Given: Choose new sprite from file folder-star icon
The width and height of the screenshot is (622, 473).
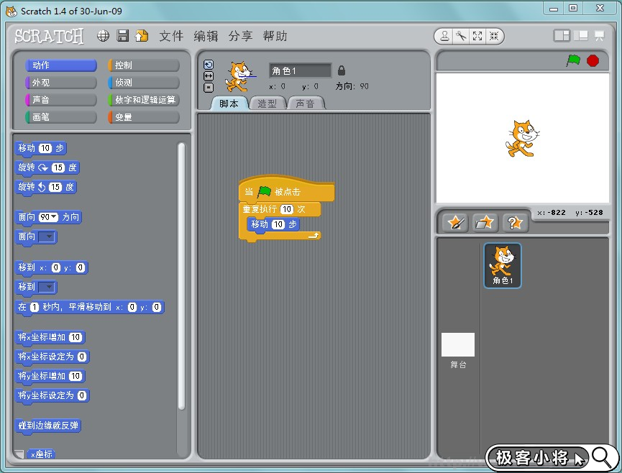Looking at the screenshot, I should [485, 223].
